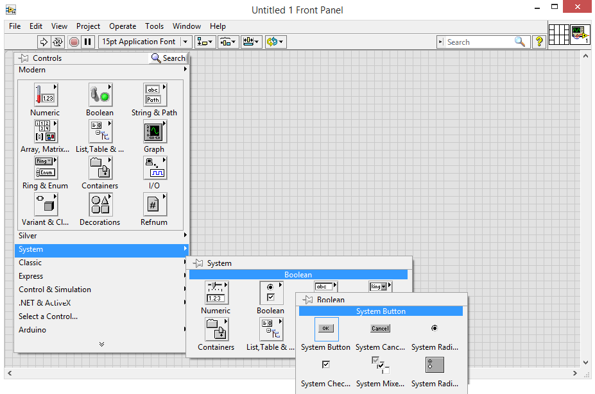Open the System subpalette's List, Table icon
Viewport: 595px width, 394px height.
[271, 329]
